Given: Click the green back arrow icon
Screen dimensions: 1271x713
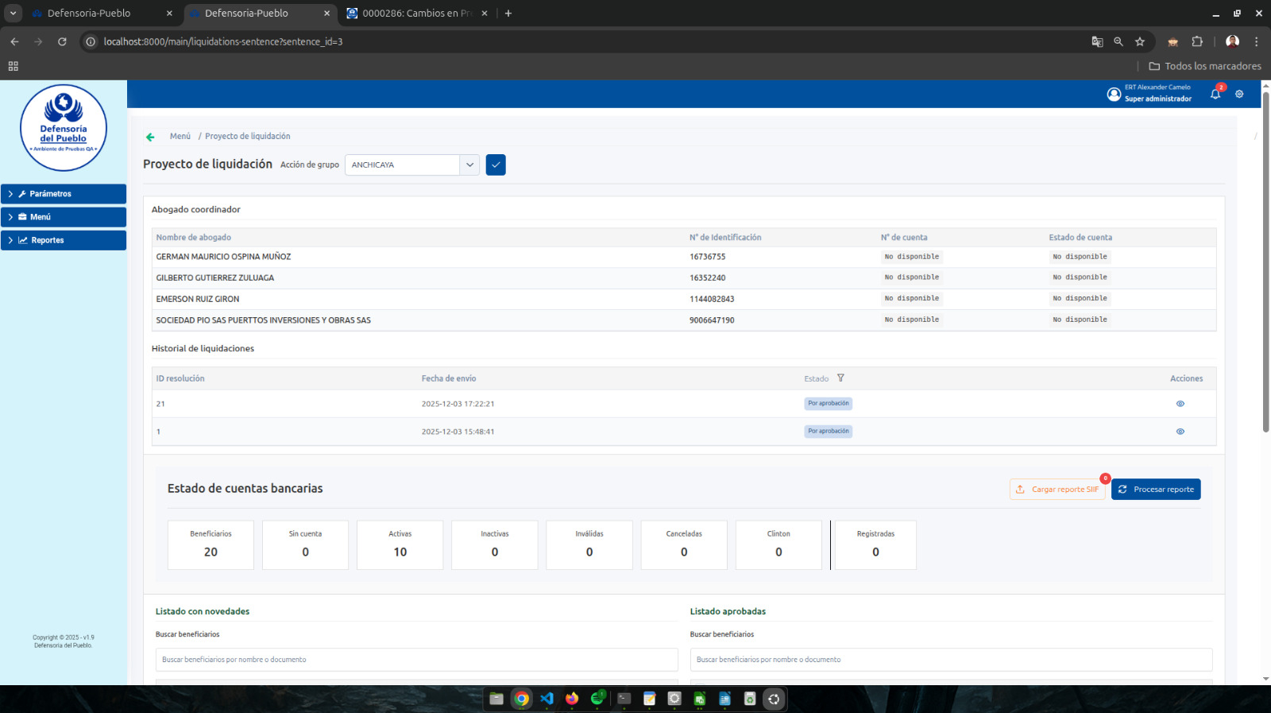Looking at the screenshot, I should click(150, 137).
